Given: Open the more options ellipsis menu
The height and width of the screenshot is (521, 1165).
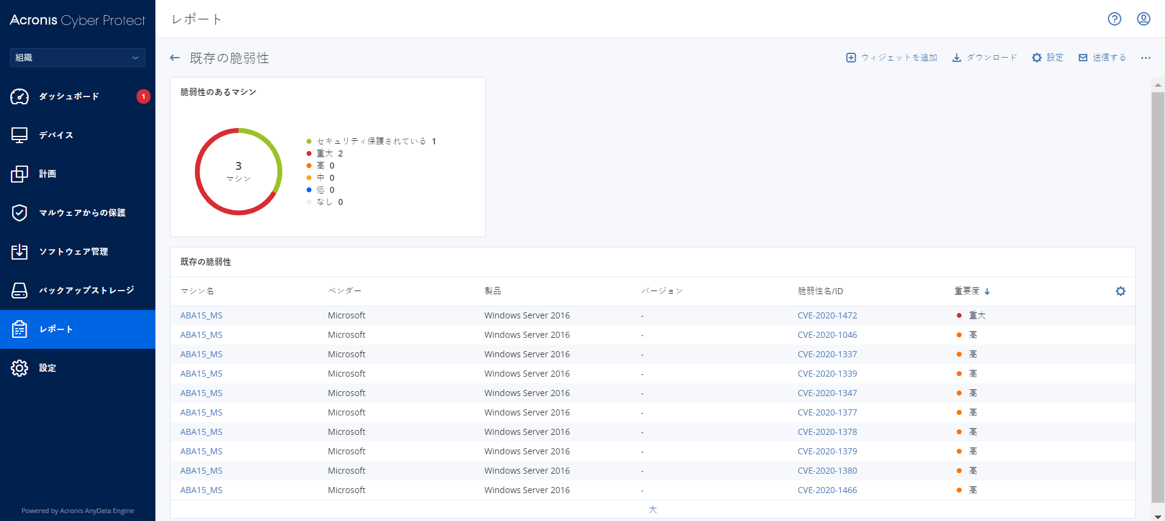Looking at the screenshot, I should click(x=1145, y=58).
